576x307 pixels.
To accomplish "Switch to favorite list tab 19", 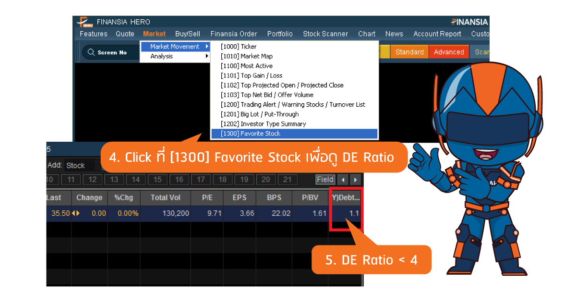I will [x=244, y=180].
